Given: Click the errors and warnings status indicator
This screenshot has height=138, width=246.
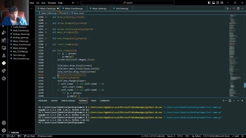Looking at the screenshot, I should pyautogui.click(x=11, y=136).
